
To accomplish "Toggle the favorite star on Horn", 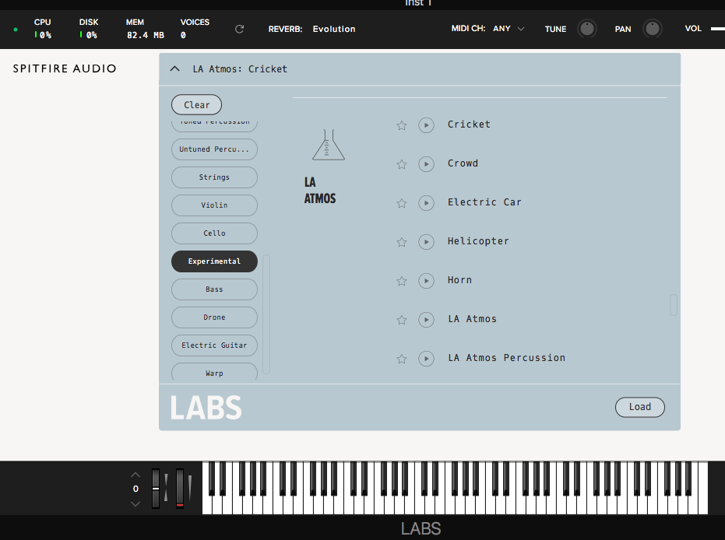I will [x=401, y=281].
